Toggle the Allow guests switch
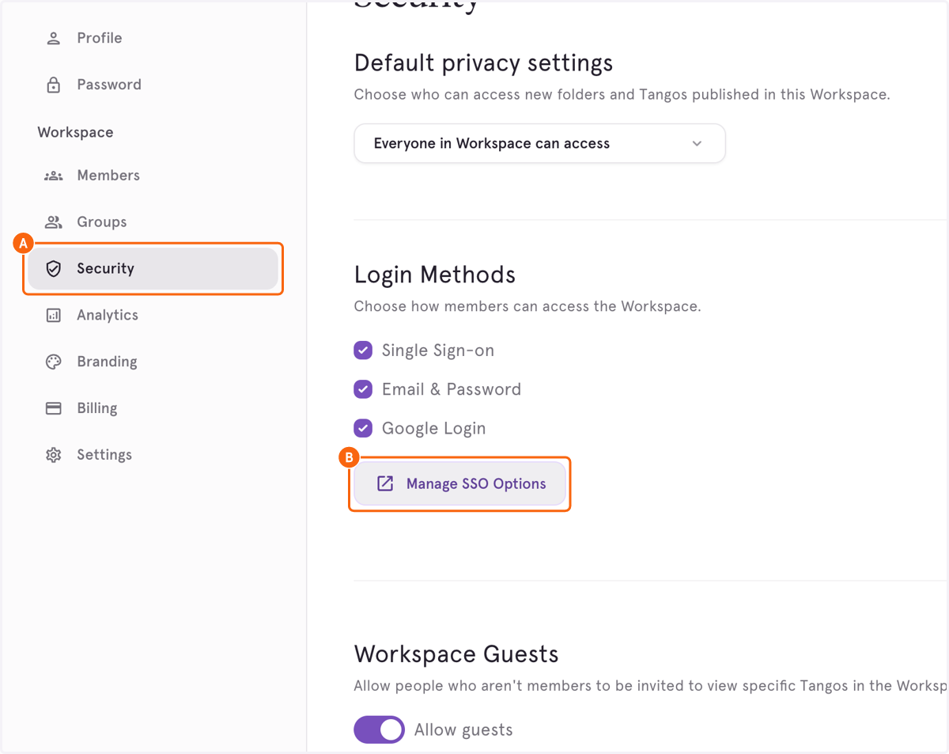This screenshot has width=949, height=754. point(379,729)
